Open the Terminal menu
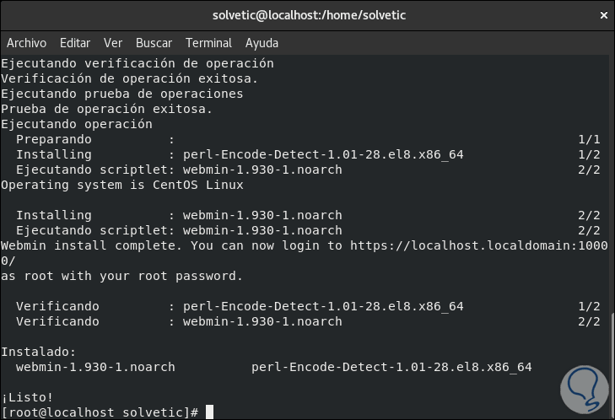The height and width of the screenshot is (420, 615). coord(208,43)
